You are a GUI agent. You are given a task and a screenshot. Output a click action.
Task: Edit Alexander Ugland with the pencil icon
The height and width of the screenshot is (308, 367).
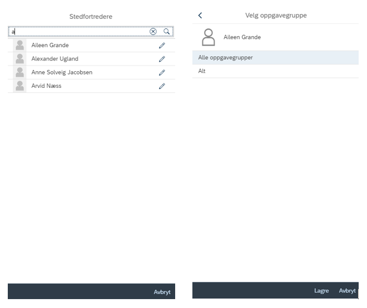[x=162, y=59]
